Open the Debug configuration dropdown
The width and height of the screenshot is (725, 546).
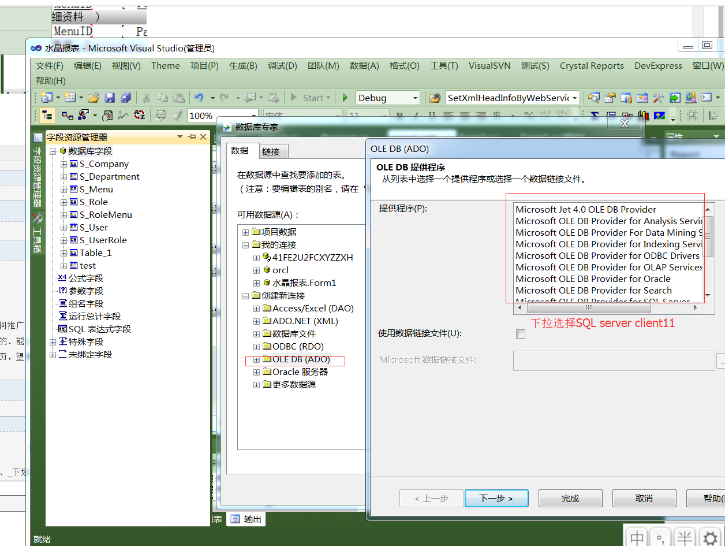coord(415,98)
